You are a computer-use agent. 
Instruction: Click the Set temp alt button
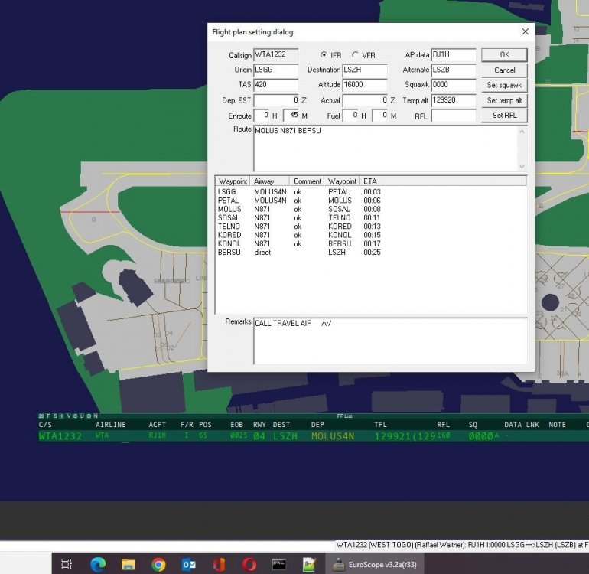point(503,100)
